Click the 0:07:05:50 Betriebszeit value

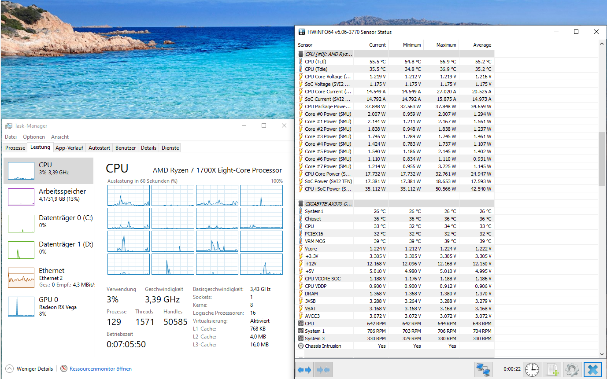[x=126, y=344]
